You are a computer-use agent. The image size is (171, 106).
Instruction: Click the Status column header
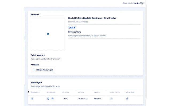pos(97,92)
